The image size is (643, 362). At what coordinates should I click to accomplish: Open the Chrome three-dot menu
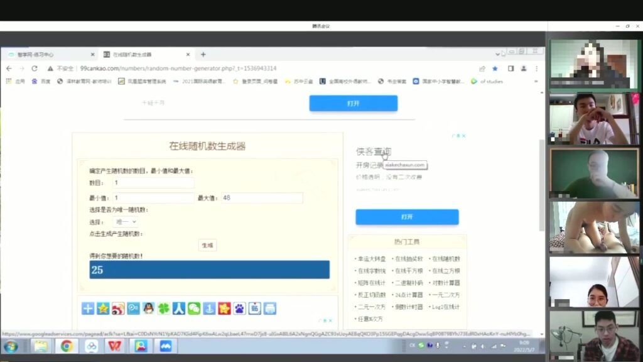coord(536,69)
